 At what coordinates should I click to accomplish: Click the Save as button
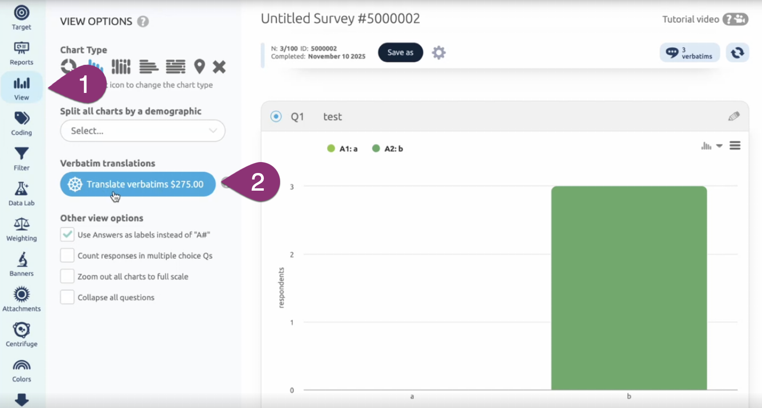click(400, 52)
